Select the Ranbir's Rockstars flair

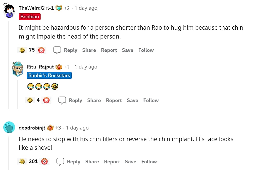click(49, 75)
